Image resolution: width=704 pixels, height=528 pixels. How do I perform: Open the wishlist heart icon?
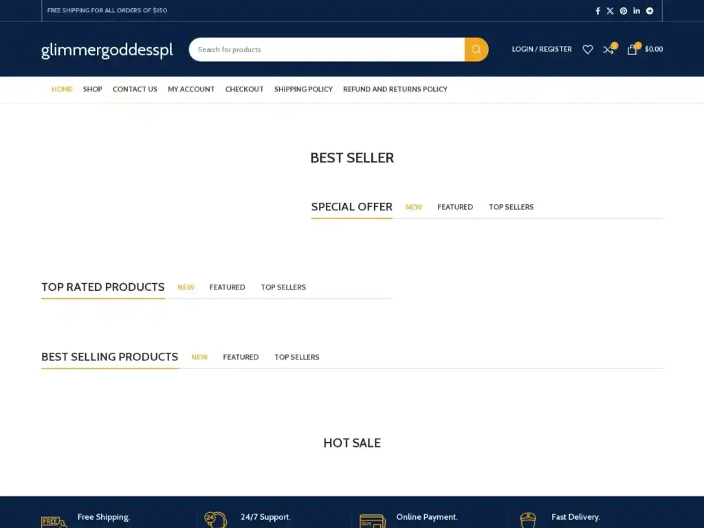tap(587, 49)
